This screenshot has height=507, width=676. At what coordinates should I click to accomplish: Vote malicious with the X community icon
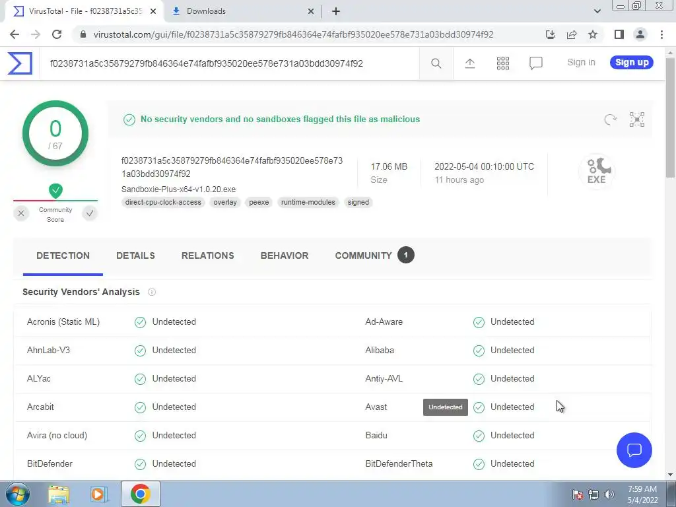[x=21, y=213]
